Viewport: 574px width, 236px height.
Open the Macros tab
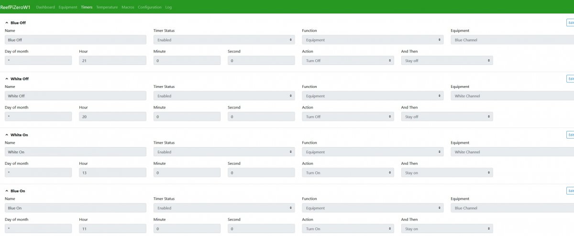tap(128, 8)
